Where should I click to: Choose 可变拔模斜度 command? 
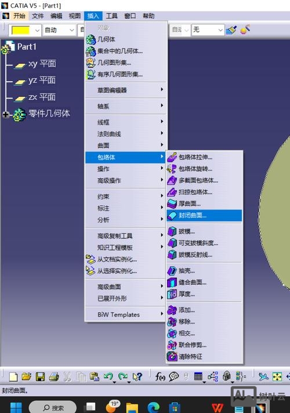point(204,243)
